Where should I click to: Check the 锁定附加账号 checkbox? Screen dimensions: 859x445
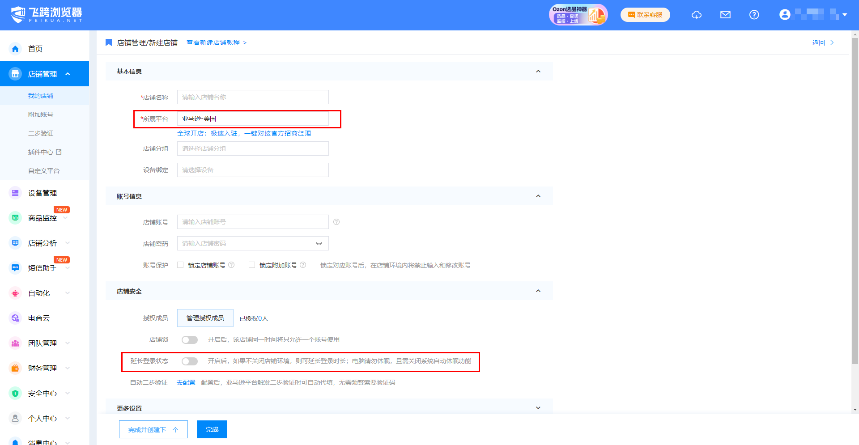pos(252,265)
